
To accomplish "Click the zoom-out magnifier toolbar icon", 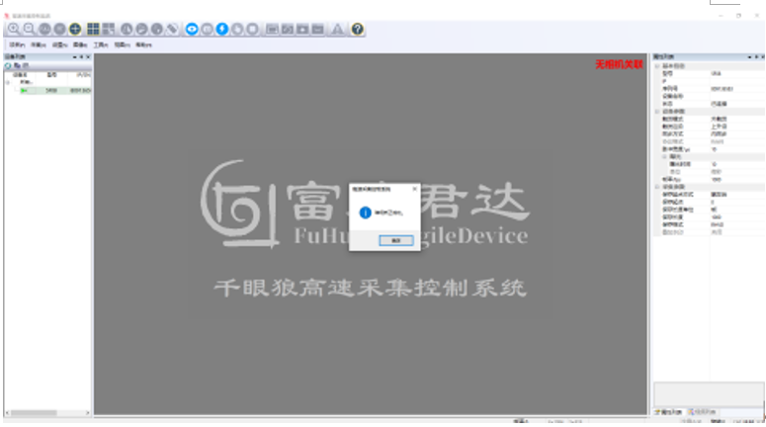I will click(x=29, y=30).
